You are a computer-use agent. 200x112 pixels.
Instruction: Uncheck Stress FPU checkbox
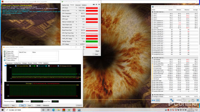coord(7,53)
